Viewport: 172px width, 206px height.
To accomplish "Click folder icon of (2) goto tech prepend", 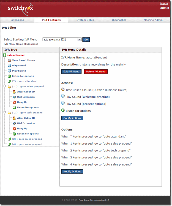I will click(x=9, y=113).
